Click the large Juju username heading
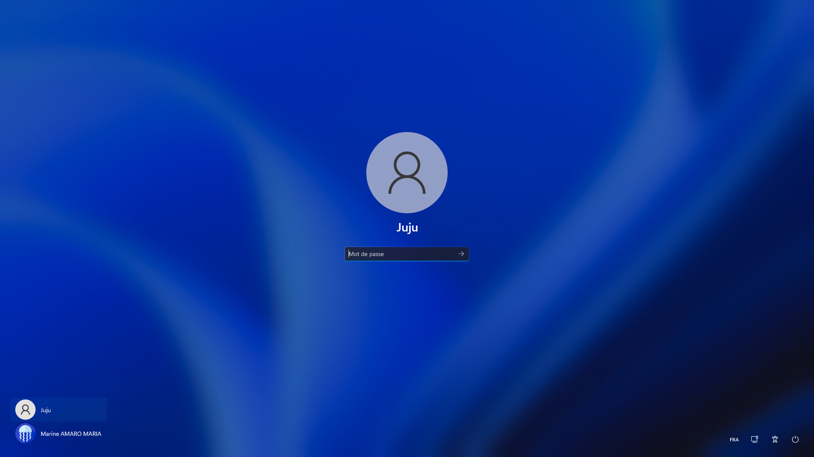The width and height of the screenshot is (814, 457). click(407, 228)
